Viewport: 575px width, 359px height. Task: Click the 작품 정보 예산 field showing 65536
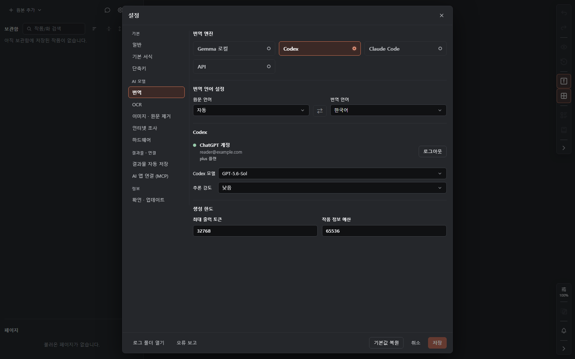(x=384, y=231)
